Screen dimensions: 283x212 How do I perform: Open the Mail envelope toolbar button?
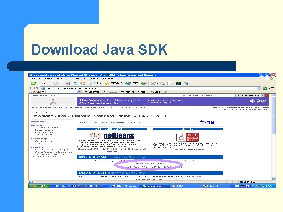[x=154, y=83]
